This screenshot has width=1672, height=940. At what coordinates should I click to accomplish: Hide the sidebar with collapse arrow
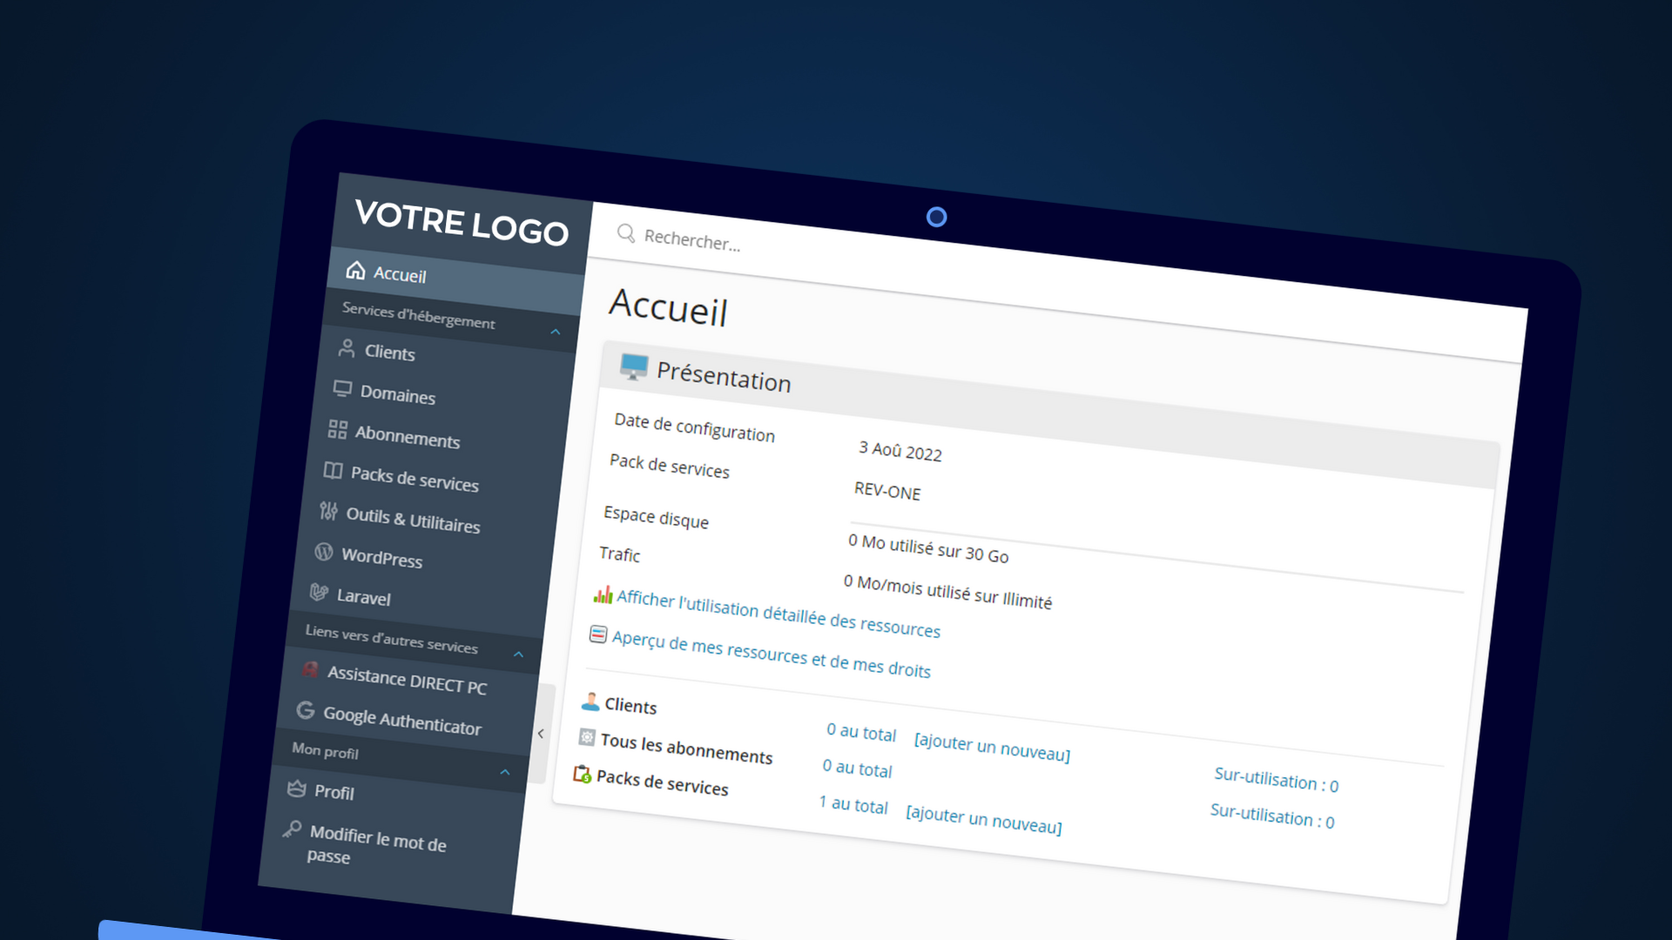tap(541, 734)
